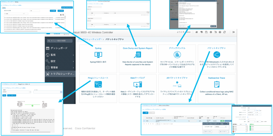The image size is (273, 136).
Task: Click Radioactive Trace tile title link
Action: pyautogui.click(x=217, y=78)
